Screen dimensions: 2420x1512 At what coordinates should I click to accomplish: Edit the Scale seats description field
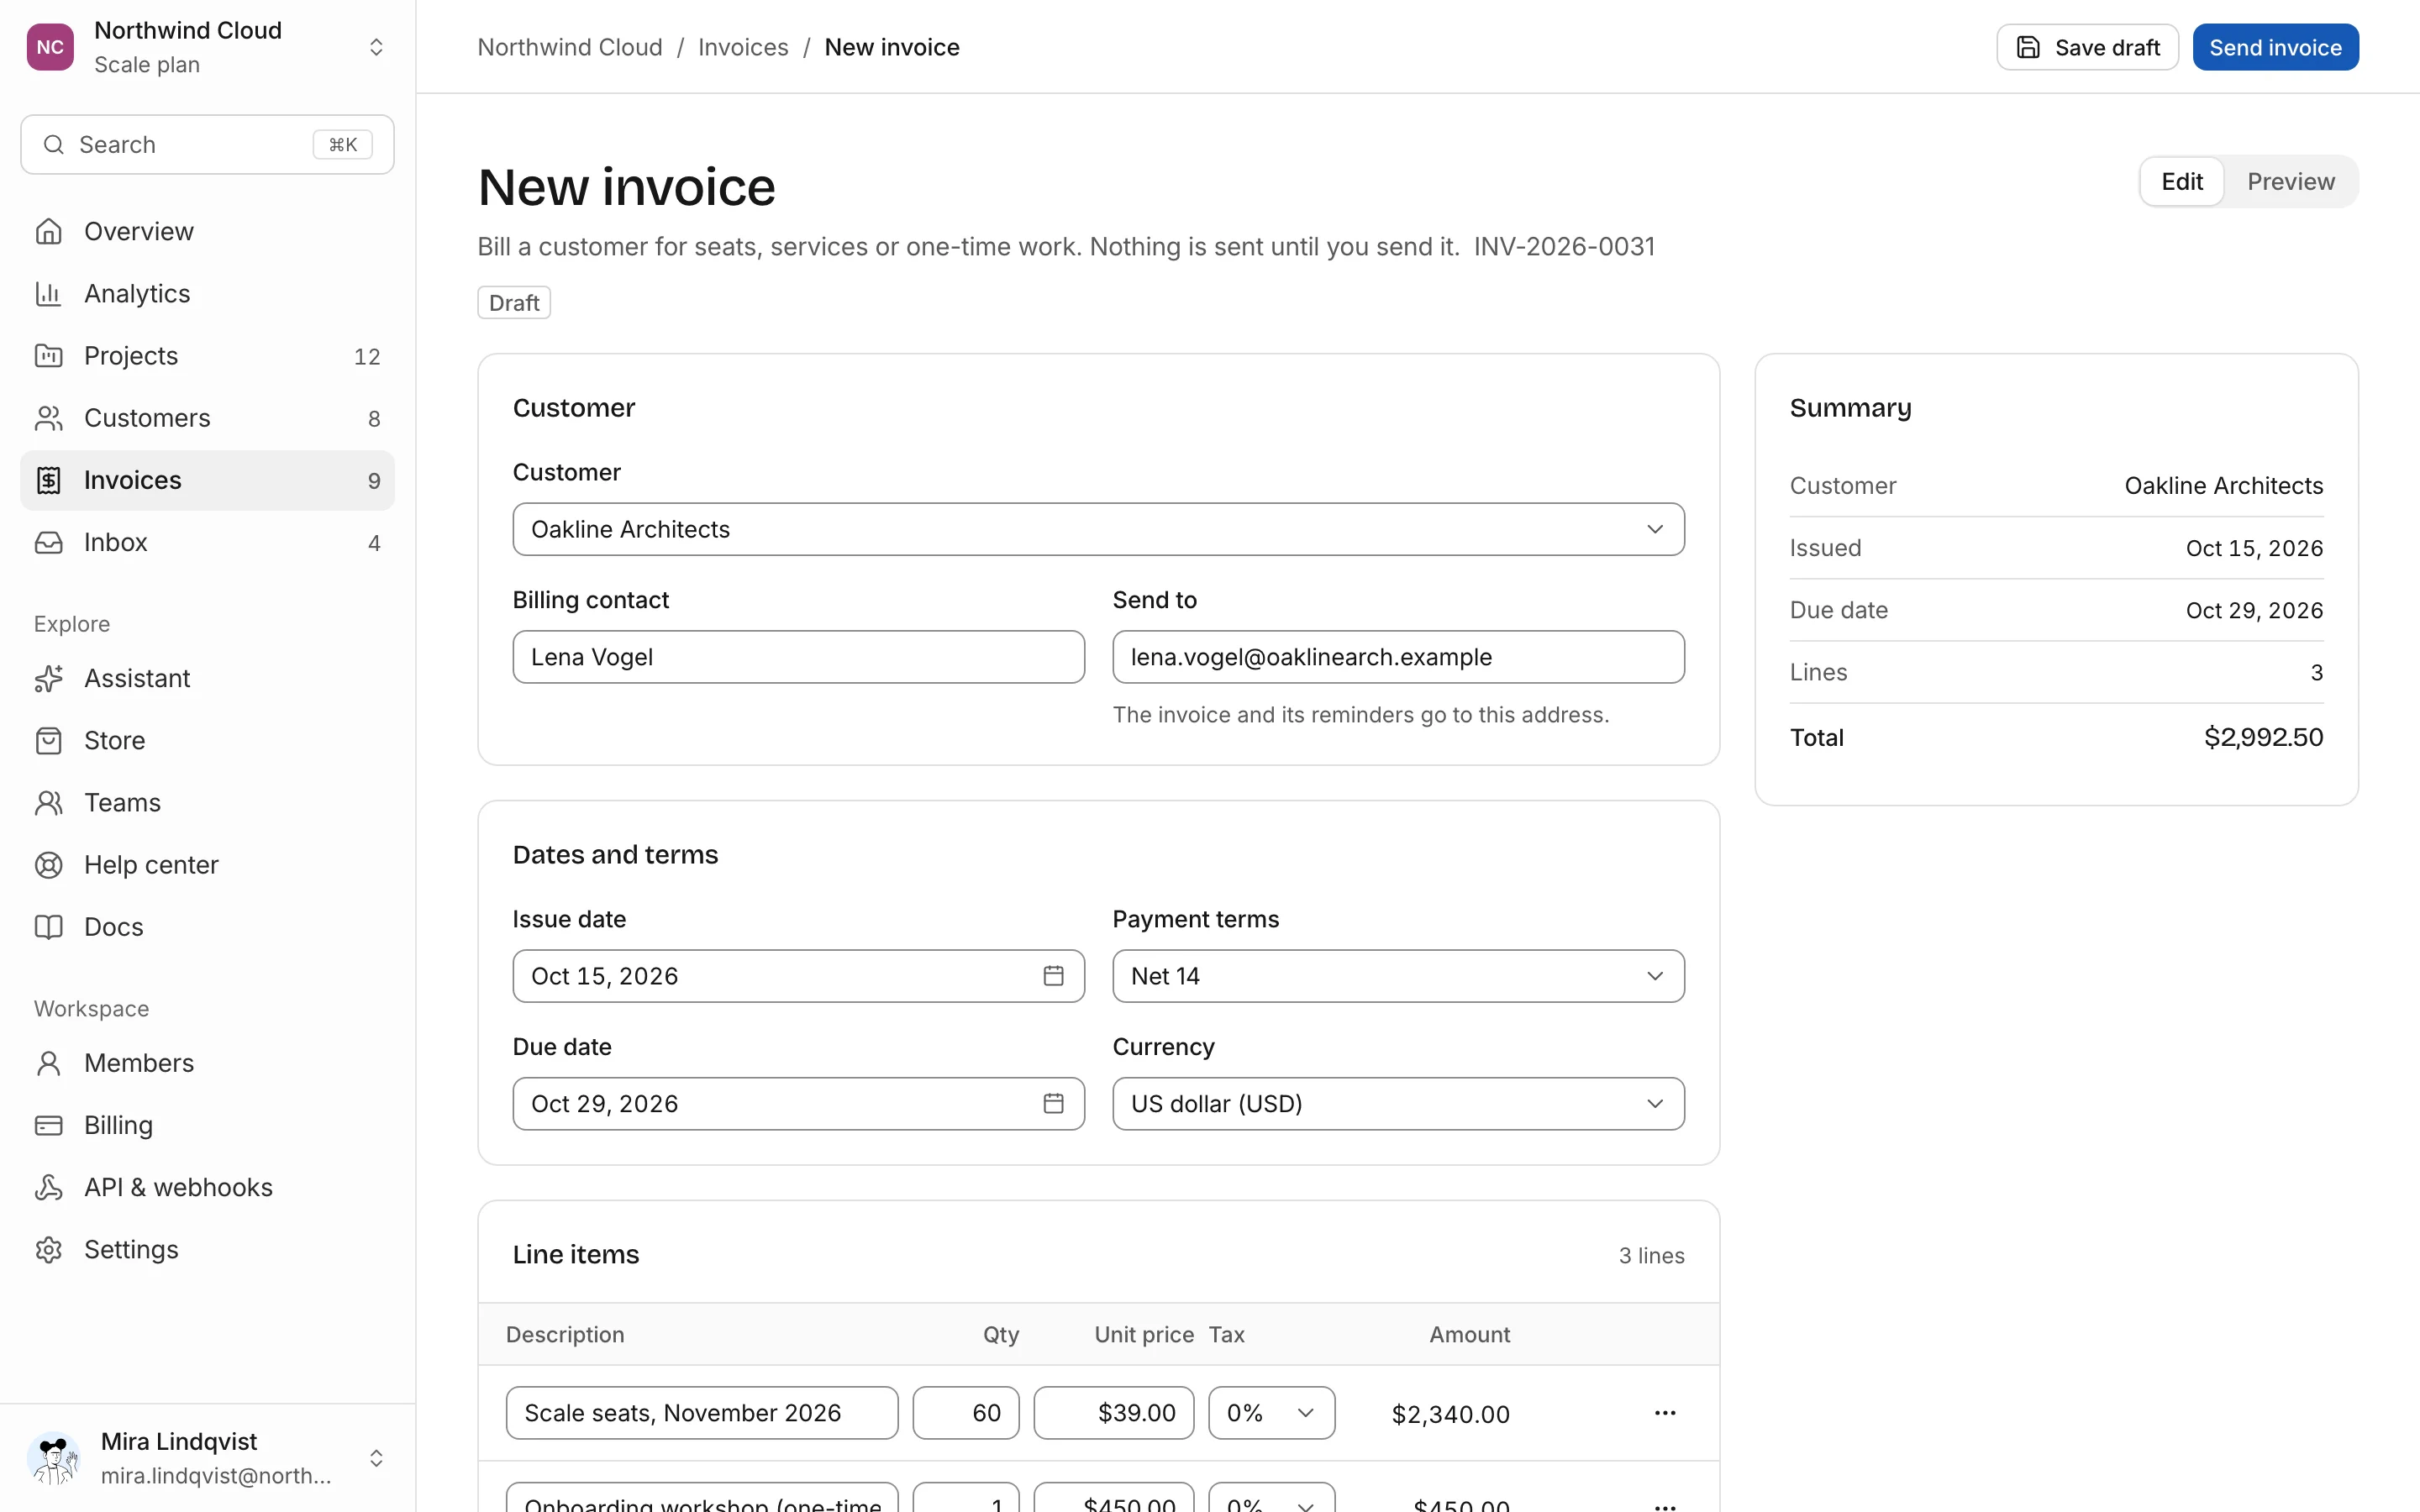(x=702, y=1412)
